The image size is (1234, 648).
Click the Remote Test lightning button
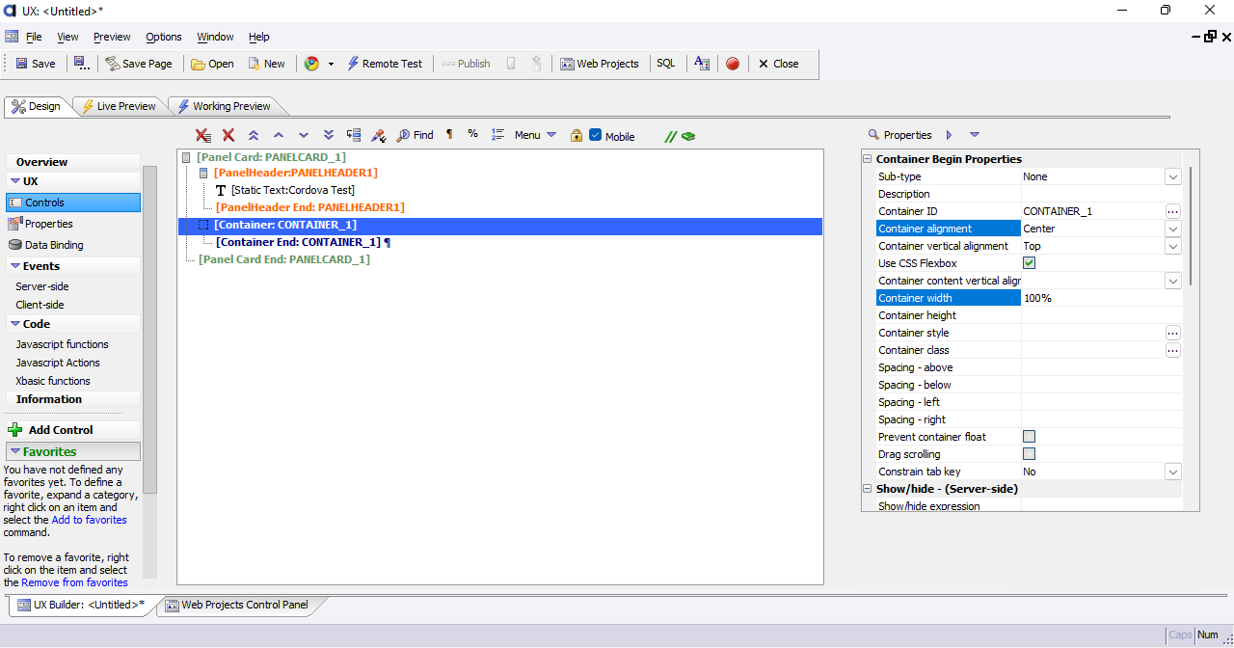pyautogui.click(x=384, y=64)
